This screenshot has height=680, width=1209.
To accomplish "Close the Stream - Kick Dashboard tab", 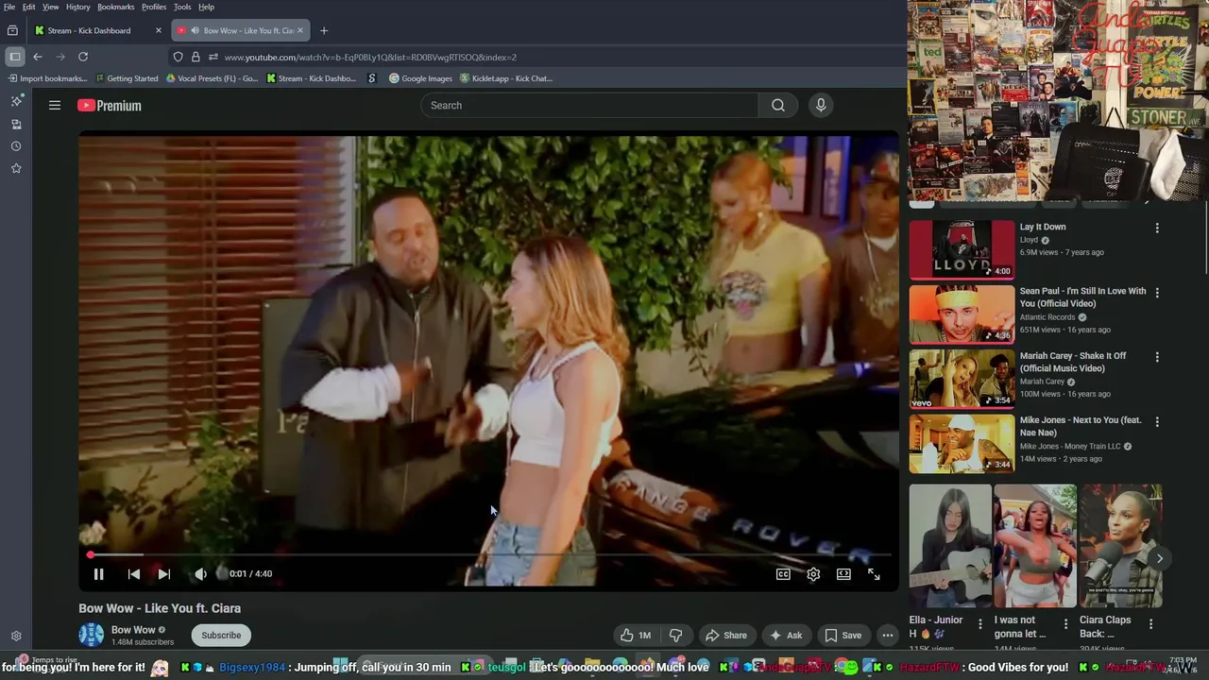I will pyautogui.click(x=158, y=30).
